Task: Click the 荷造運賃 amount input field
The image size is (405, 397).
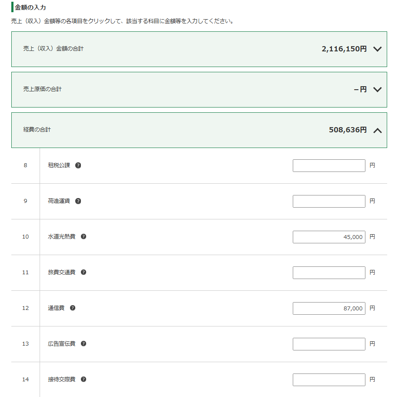Action: [329, 202]
